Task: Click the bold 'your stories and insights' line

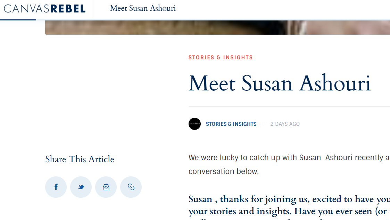Action: click(289, 211)
